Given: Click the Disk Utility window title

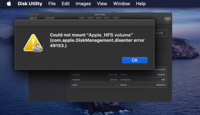Looking at the screenshot, I should (x=100, y=14).
